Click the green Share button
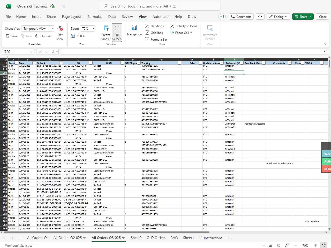The height and width of the screenshot is (248, 331). (303, 17)
